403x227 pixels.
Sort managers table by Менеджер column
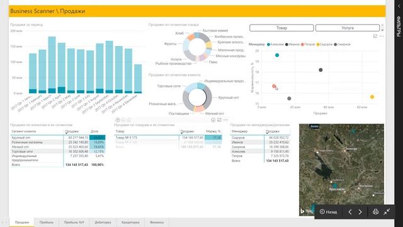click(239, 131)
